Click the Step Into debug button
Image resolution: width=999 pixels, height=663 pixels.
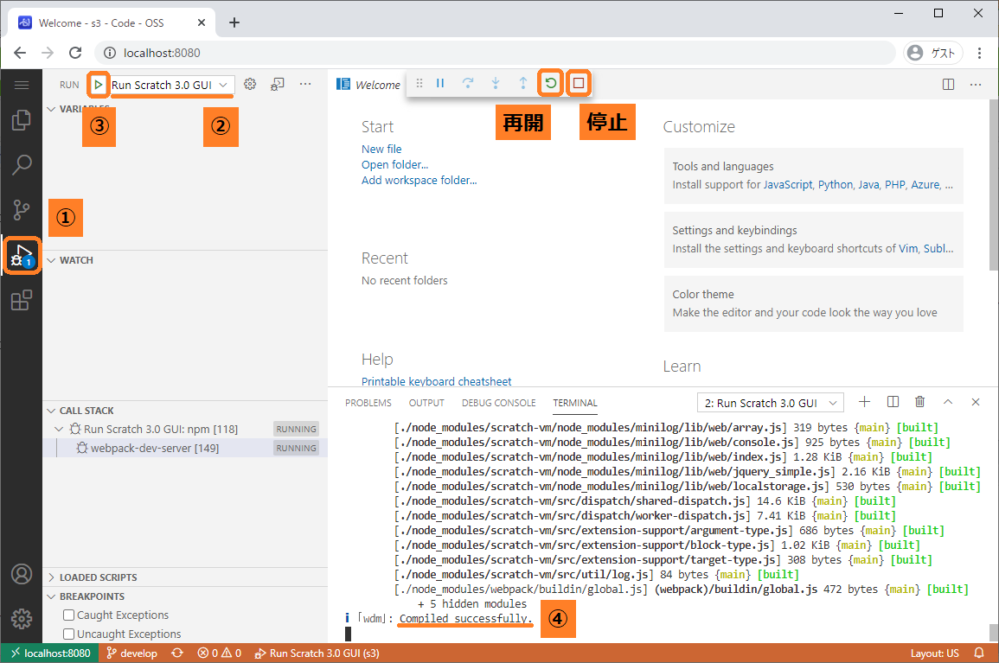[495, 83]
